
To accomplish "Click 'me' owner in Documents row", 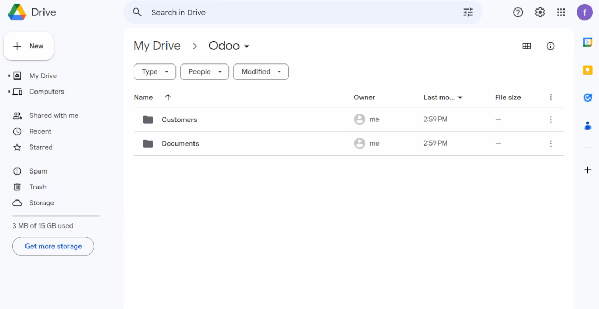I will click(374, 143).
